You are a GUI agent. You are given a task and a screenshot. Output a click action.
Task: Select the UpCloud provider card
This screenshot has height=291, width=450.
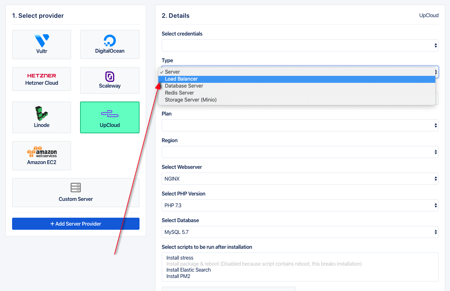coord(110,117)
